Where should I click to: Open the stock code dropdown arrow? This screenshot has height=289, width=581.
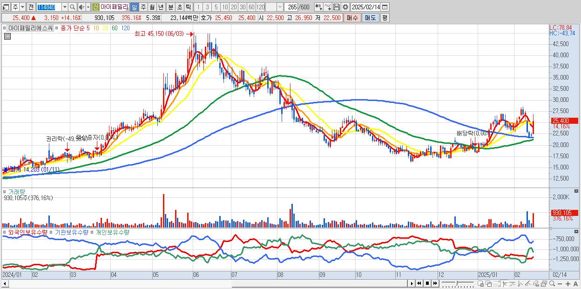click(65, 7)
